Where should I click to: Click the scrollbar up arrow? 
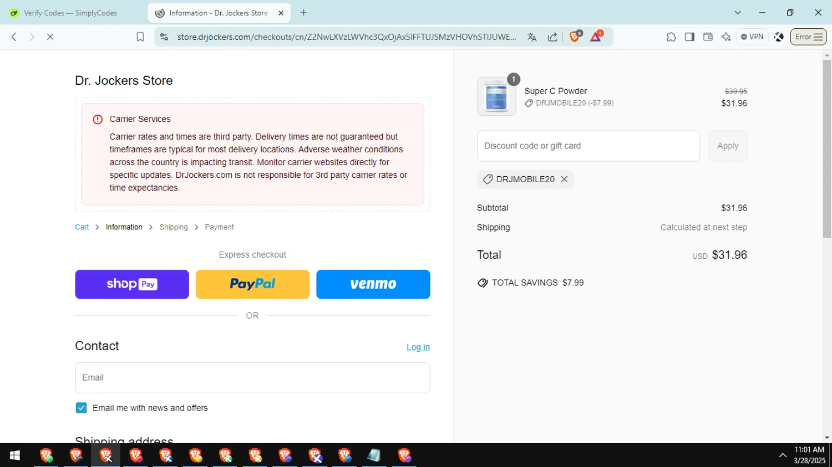pos(827,54)
